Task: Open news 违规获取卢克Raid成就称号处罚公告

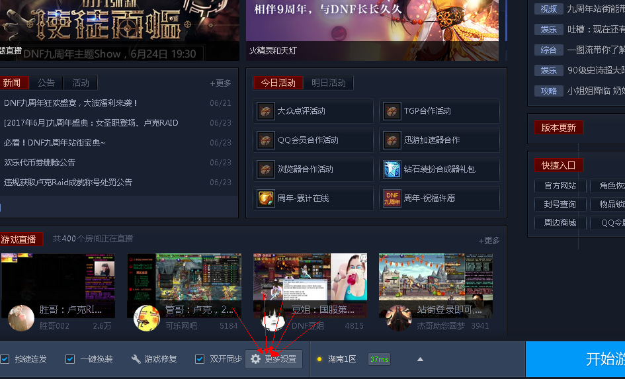Action: (67, 183)
